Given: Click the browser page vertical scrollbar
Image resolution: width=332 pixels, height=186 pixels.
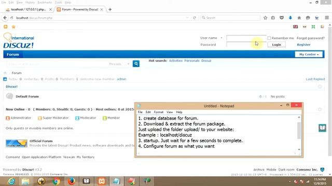Looking at the screenshot, I should pyautogui.click(x=330, y=91).
